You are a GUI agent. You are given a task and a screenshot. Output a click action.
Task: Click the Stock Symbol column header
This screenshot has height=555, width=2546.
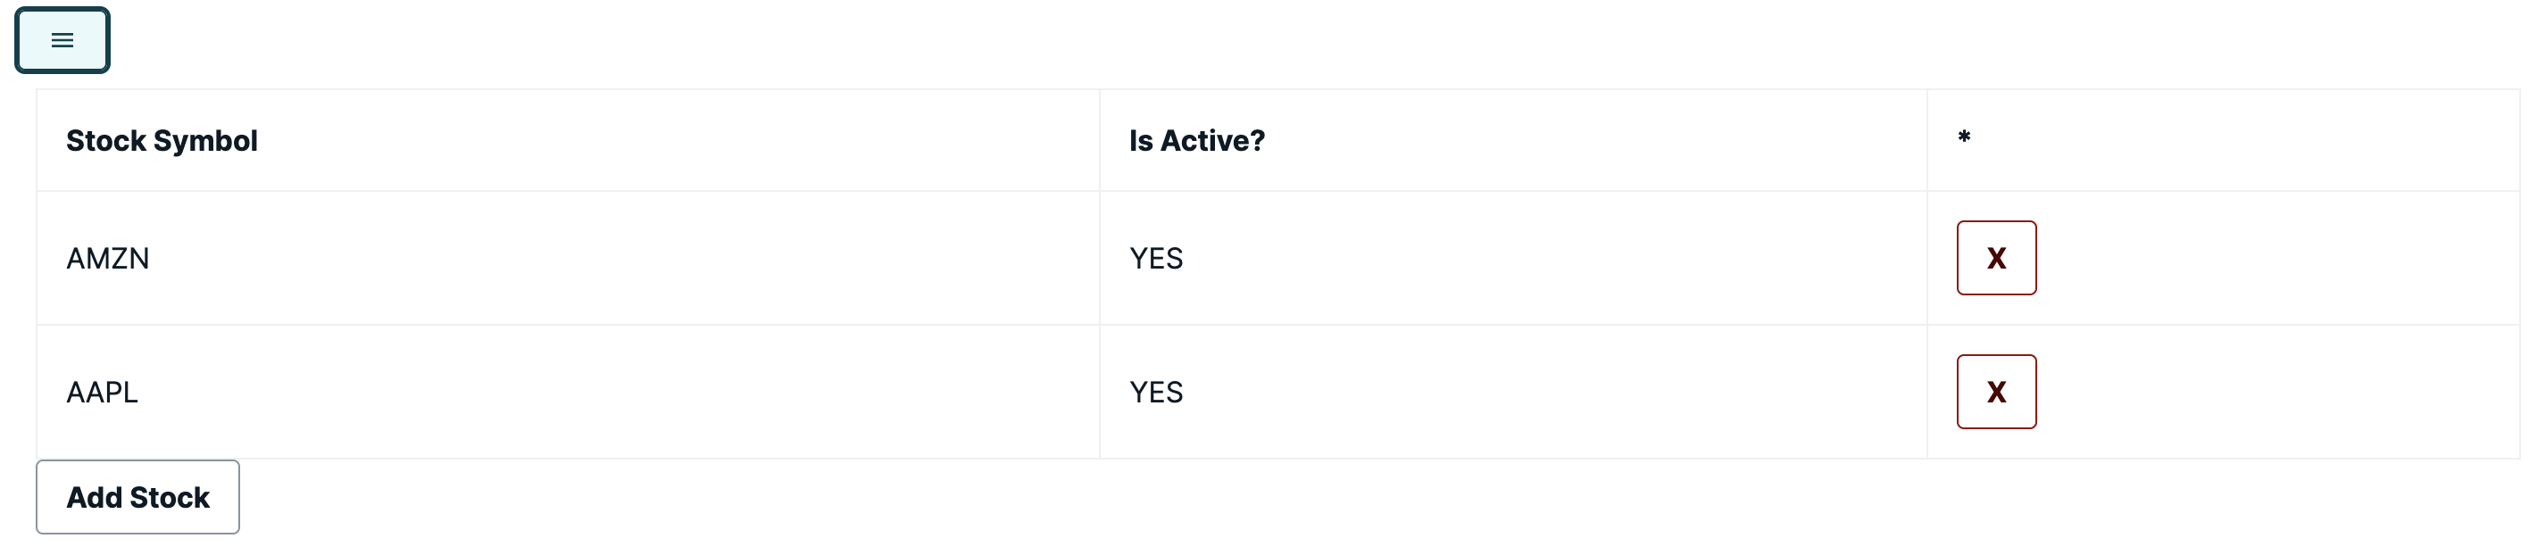[162, 140]
